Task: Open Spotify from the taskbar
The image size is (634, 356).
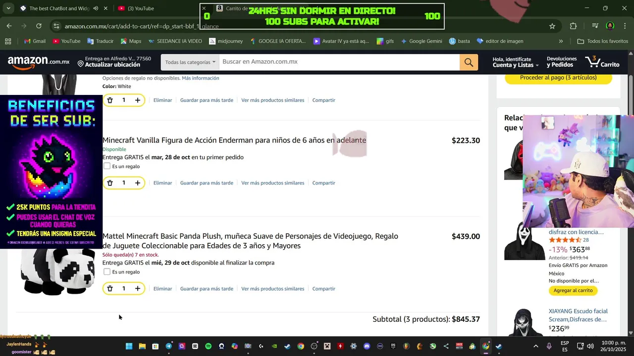Action: (208, 346)
